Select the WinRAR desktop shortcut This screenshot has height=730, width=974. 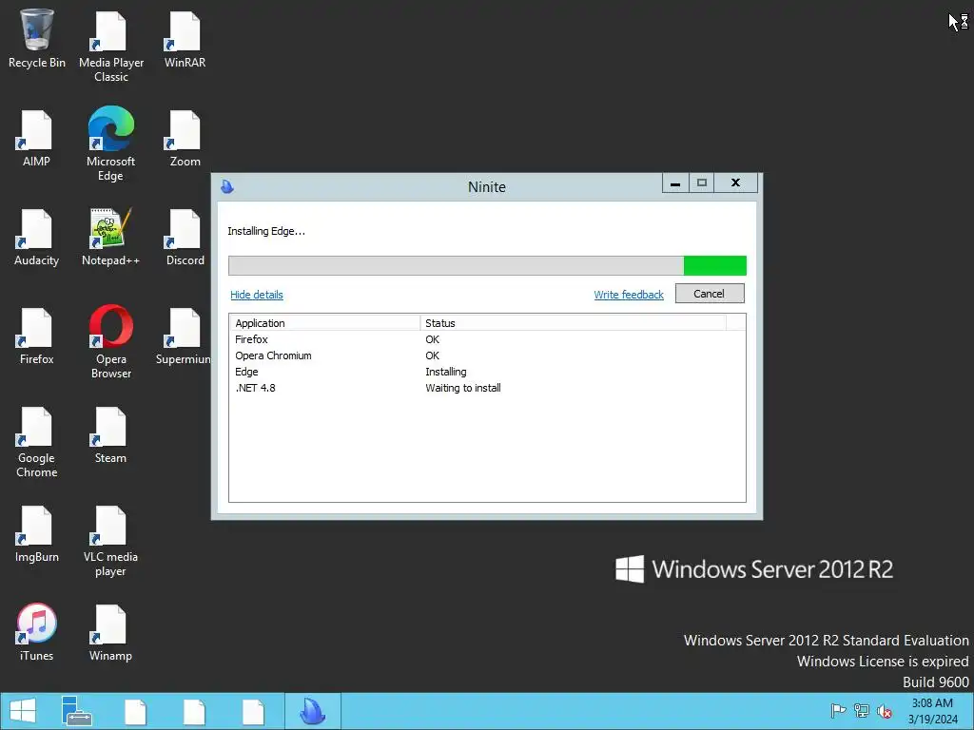coord(185,39)
